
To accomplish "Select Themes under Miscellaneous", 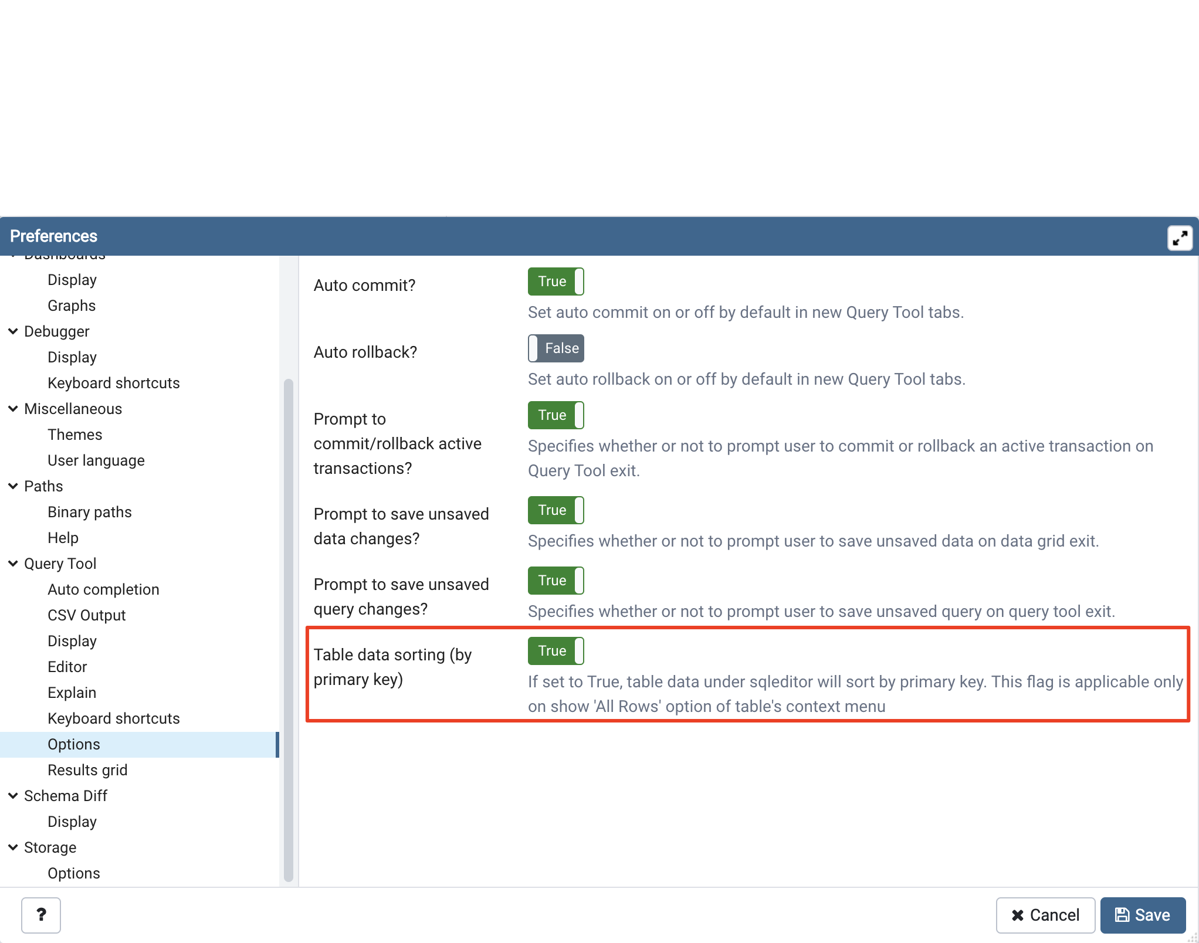I will (x=74, y=435).
